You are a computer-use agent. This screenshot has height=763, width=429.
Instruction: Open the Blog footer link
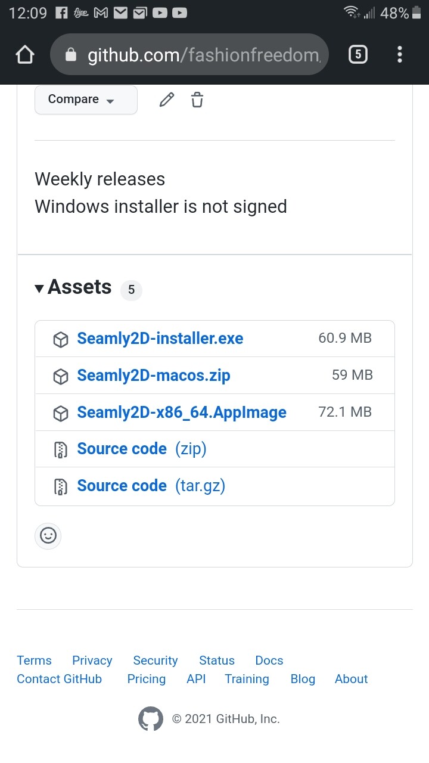pos(303,679)
